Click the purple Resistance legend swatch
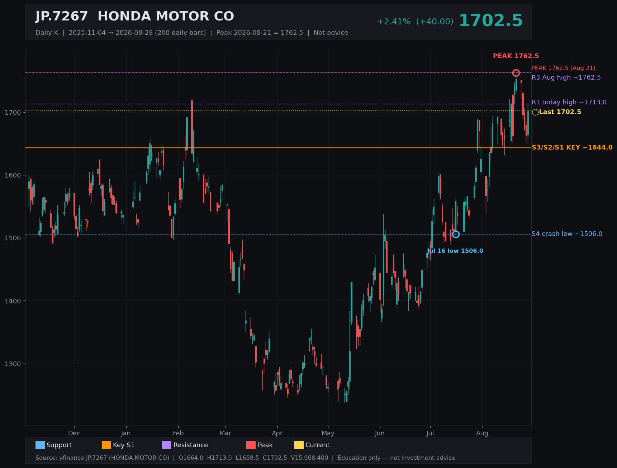The height and width of the screenshot is (468, 617). [x=167, y=445]
